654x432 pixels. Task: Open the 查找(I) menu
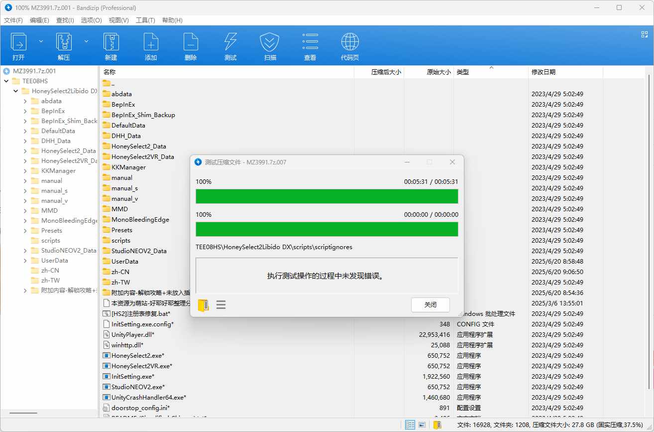65,20
